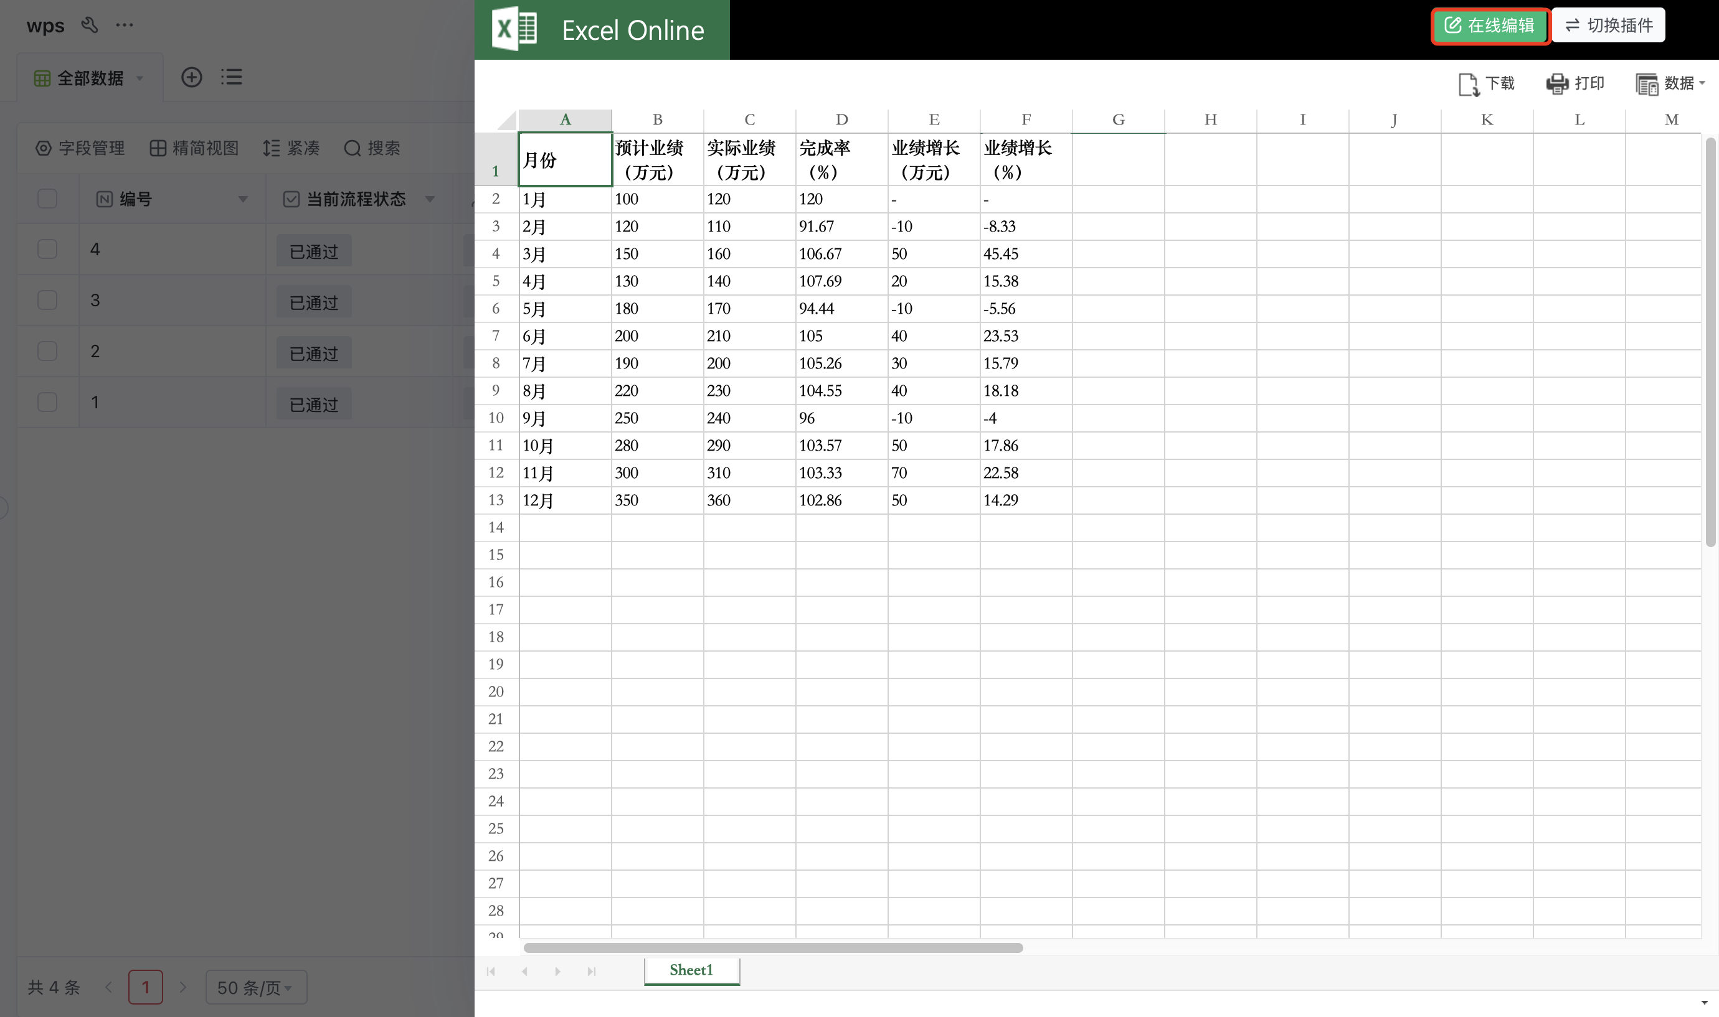The width and height of the screenshot is (1719, 1017).
Task: Select row 1 header
Action: point(496,160)
